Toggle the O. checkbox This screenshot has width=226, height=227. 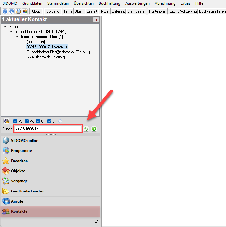point(38,121)
